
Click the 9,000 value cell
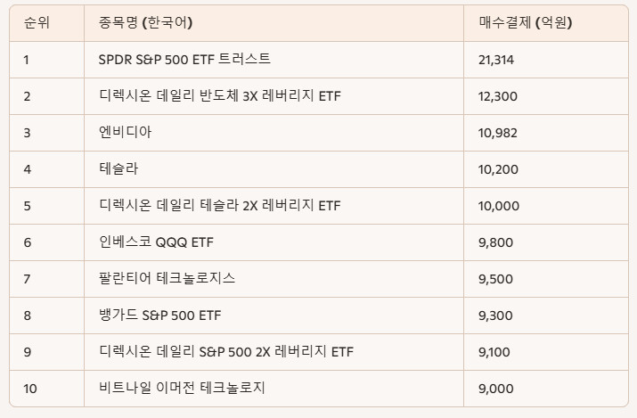[x=546, y=389]
